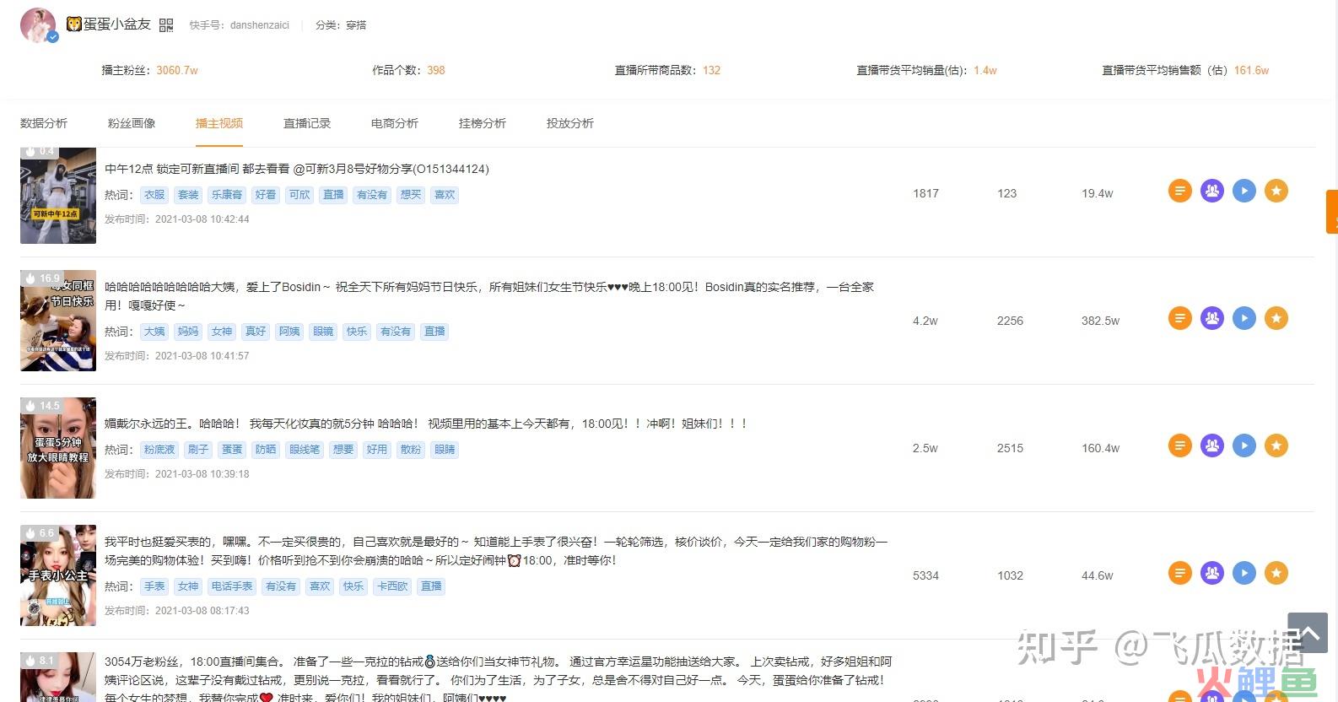Open 我平时也挺爱买表的 video title
1338x702 pixels.
[x=496, y=551]
